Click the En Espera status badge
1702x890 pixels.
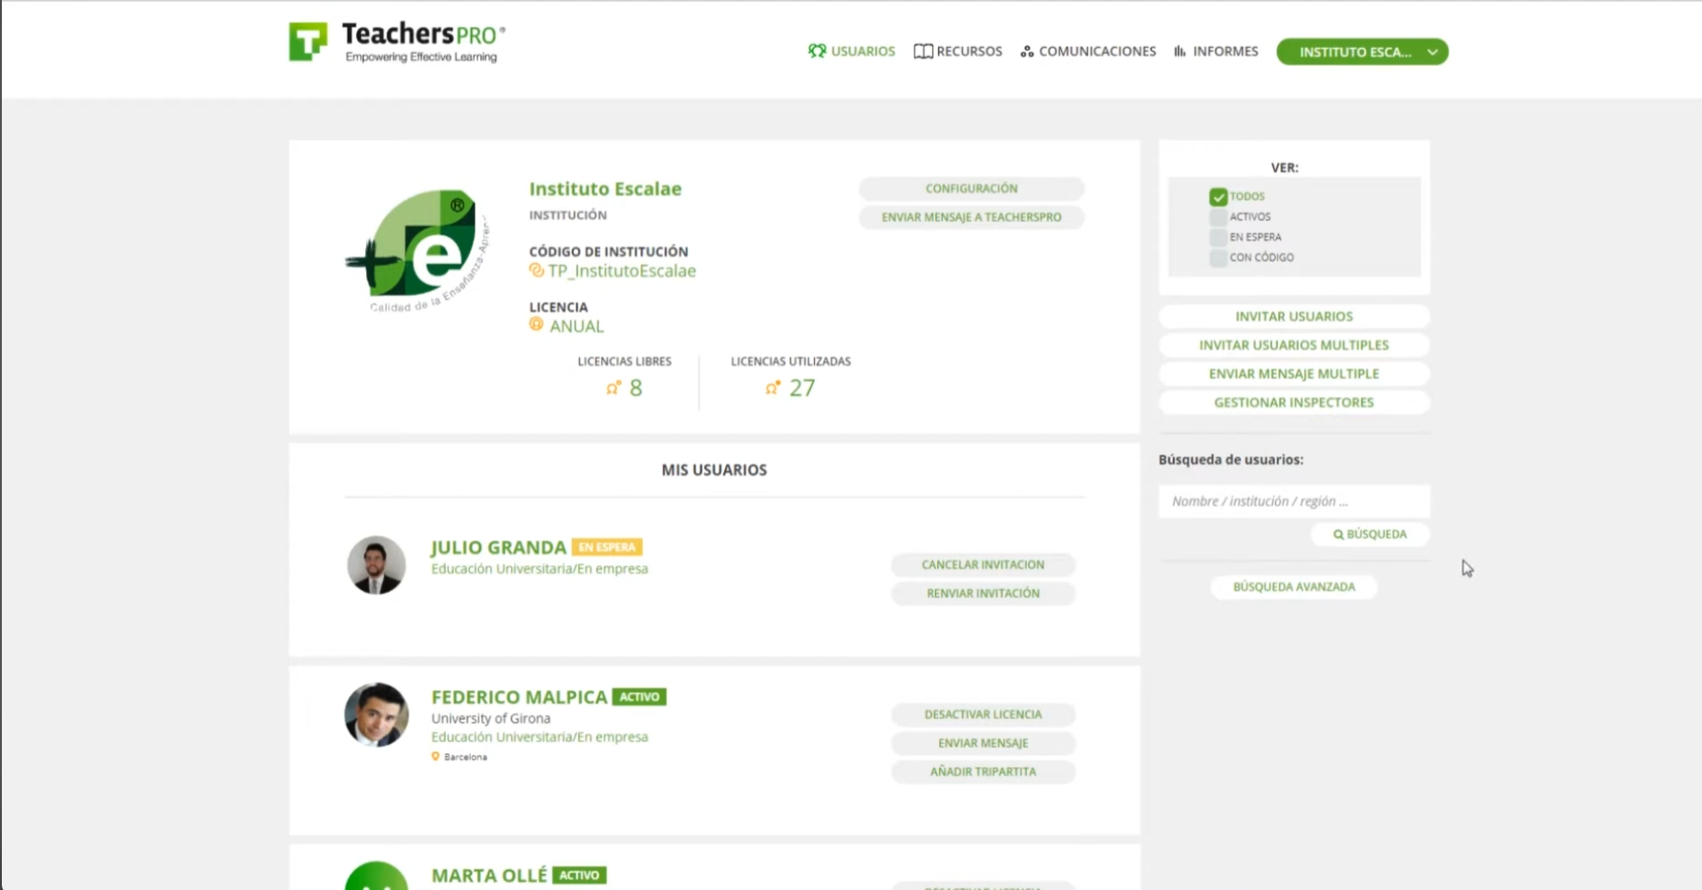tap(607, 547)
